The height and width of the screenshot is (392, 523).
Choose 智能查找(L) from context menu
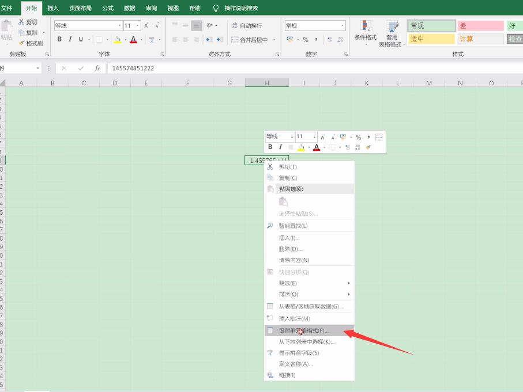[309, 226]
